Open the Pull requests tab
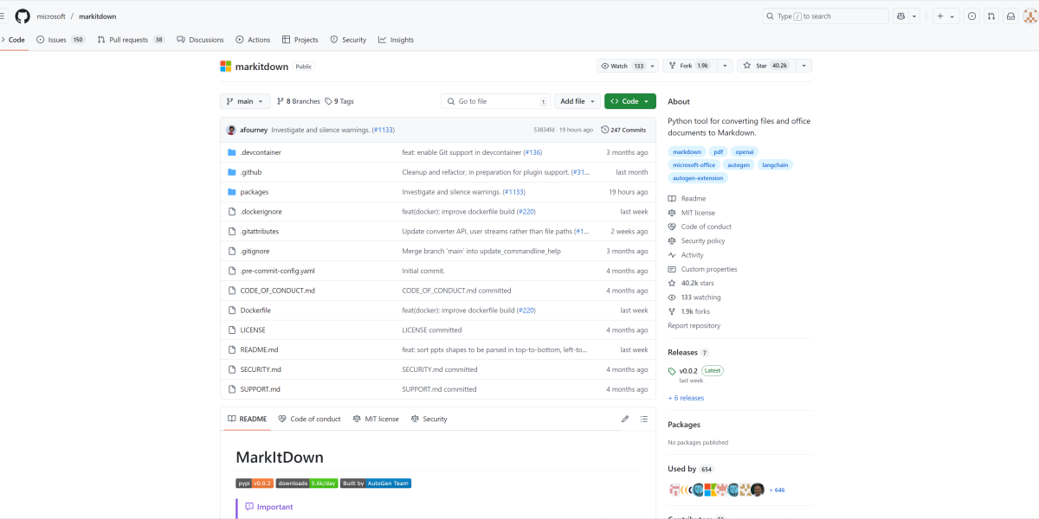The height and width of the screenshot is (519, 1039). click(132, 40)
